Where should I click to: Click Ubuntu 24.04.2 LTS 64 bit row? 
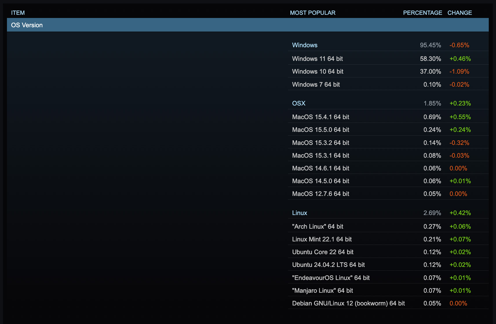click(x=388, y=265)
